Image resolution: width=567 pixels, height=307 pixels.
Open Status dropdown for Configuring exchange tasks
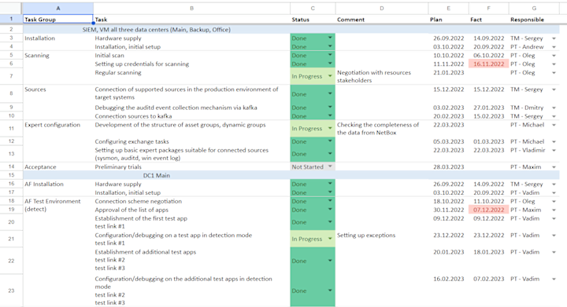coord(330,141)
